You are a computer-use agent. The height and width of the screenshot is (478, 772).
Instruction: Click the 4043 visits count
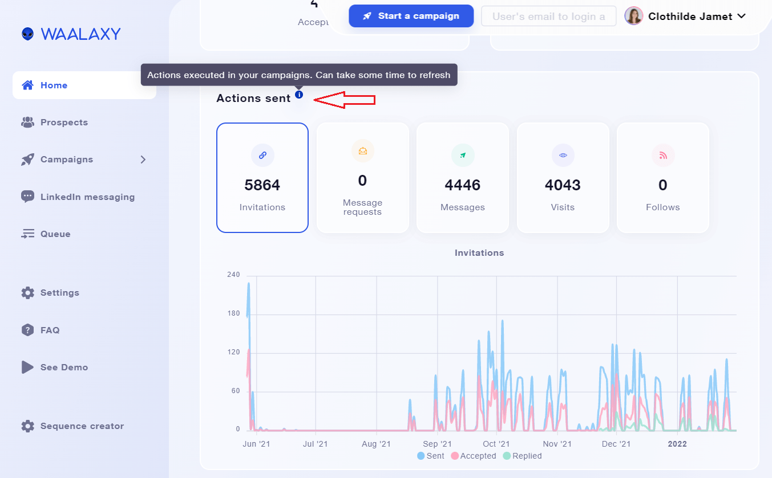(x=563, y=185)
